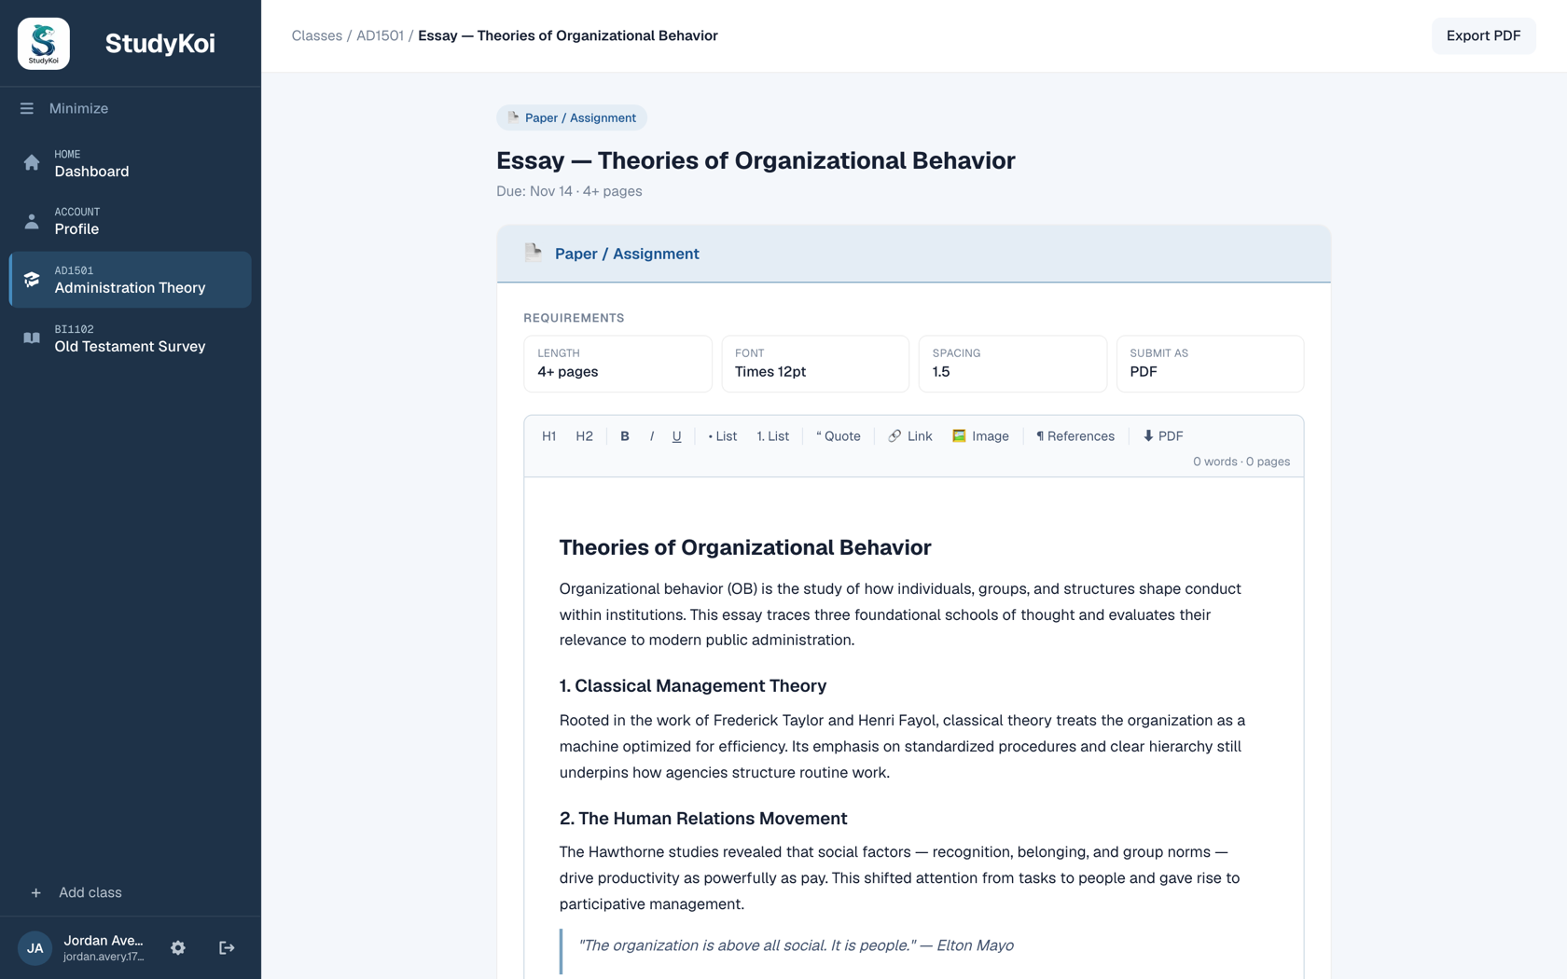
Task: Click the Paper / Assignment tag
Action: [572, 117]
